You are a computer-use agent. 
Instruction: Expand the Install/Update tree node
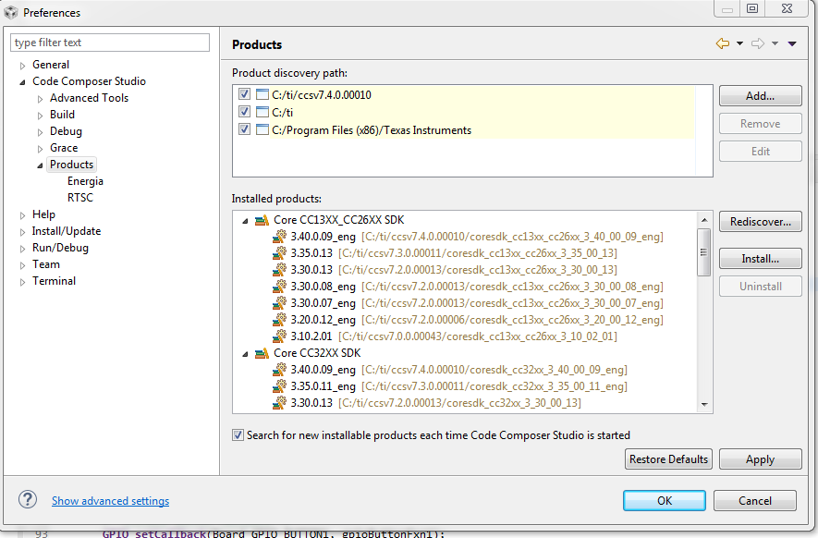pyautogui.click(x=22, y=232)
